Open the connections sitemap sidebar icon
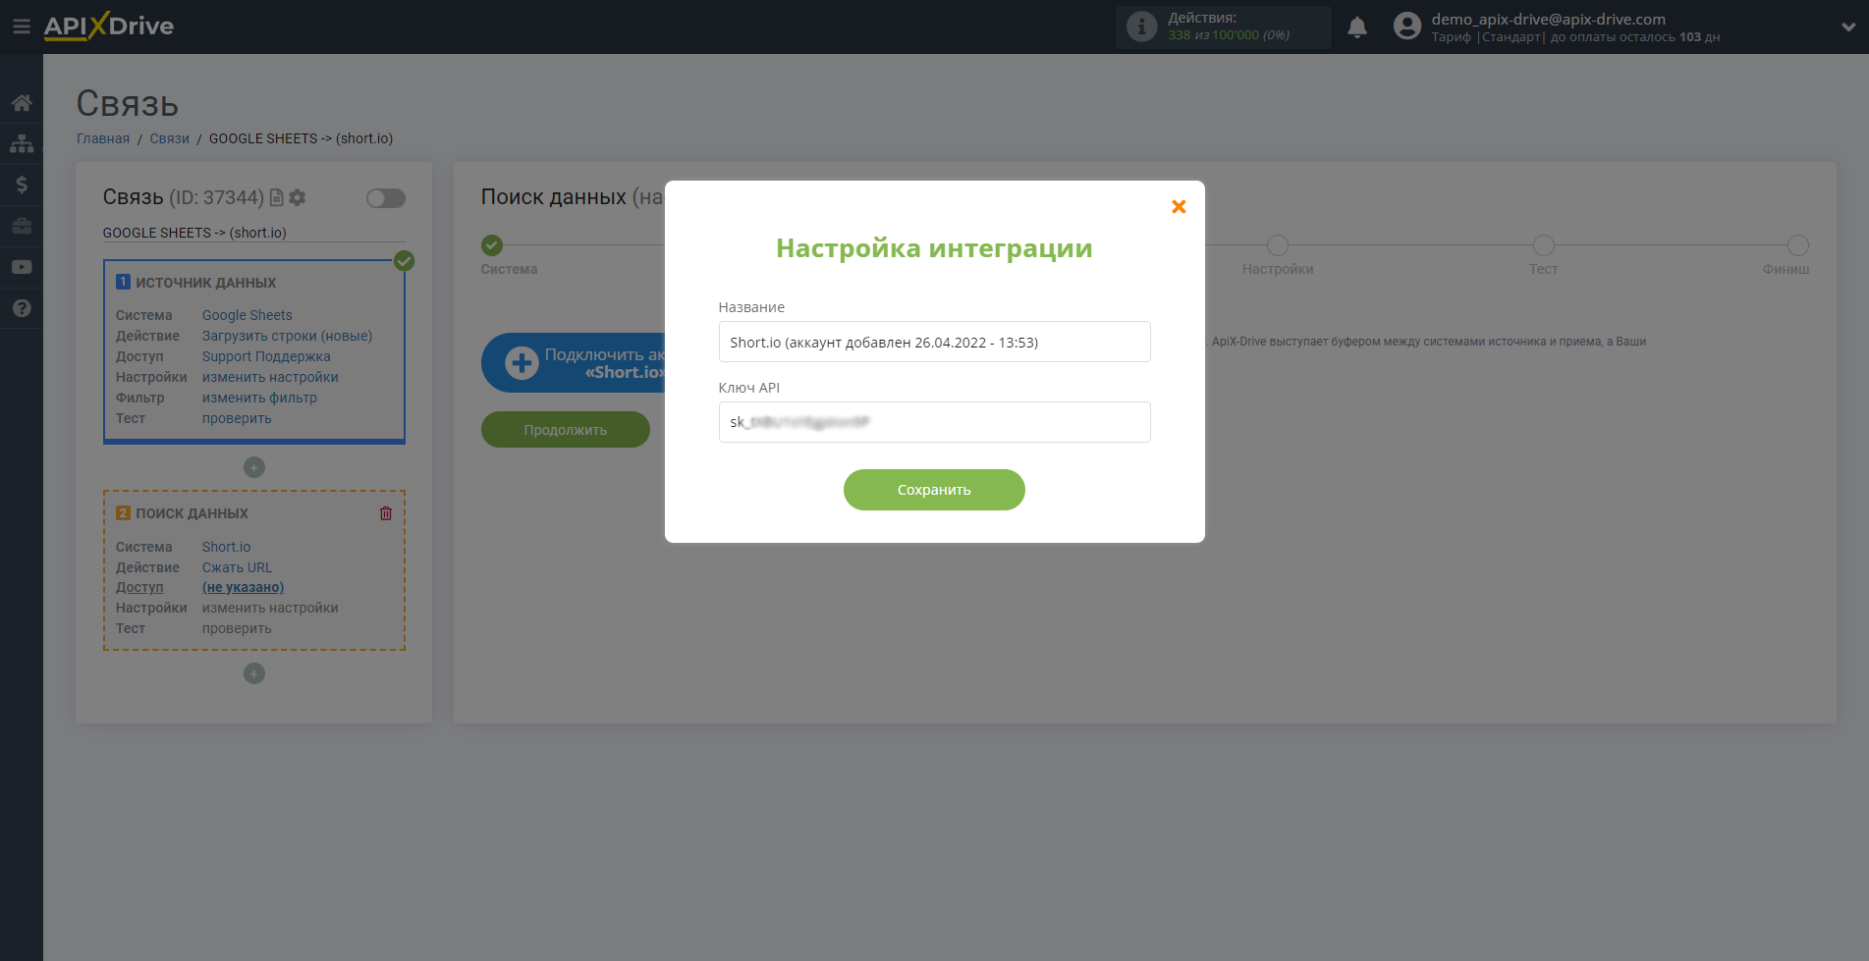Screen dimensions: 1869x961 click(22, 143)
